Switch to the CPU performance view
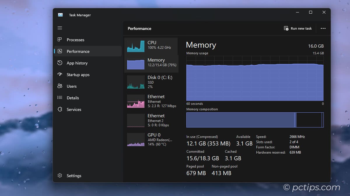 click(151, 45)
